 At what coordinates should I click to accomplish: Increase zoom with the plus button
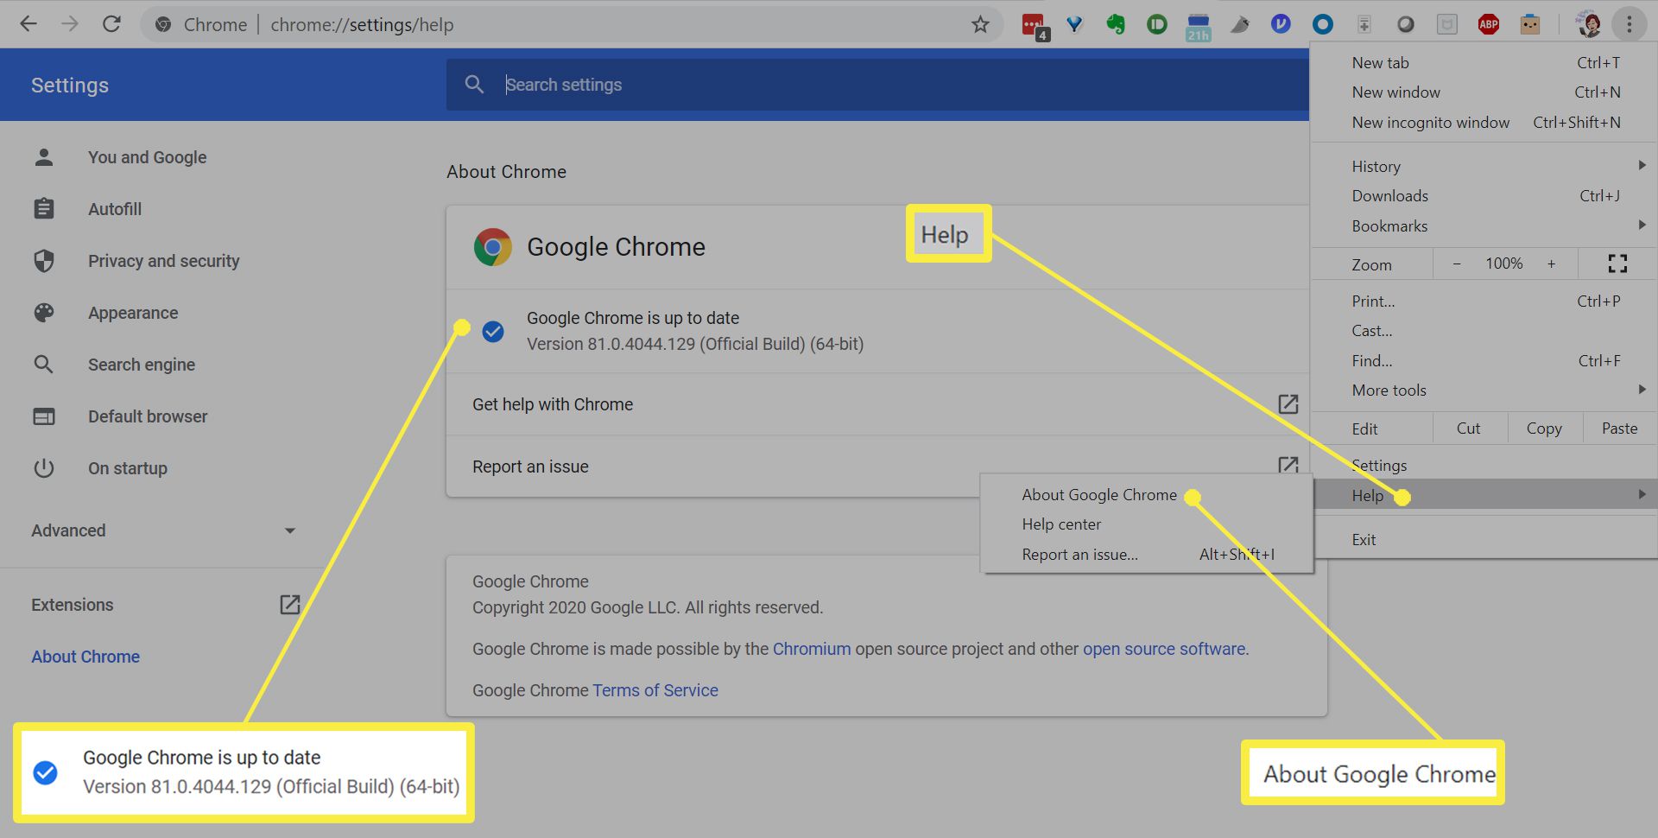coord(1551,263)
